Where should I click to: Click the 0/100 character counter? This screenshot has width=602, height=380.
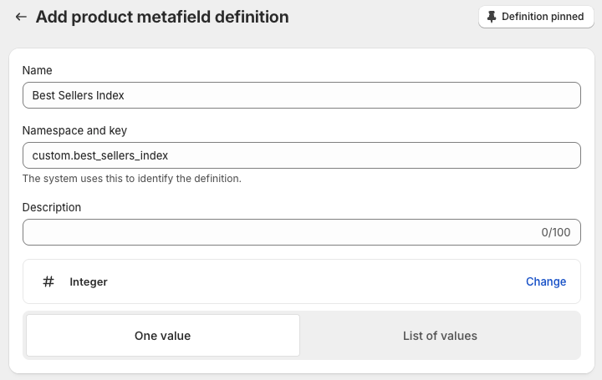(x=555, y=232)
